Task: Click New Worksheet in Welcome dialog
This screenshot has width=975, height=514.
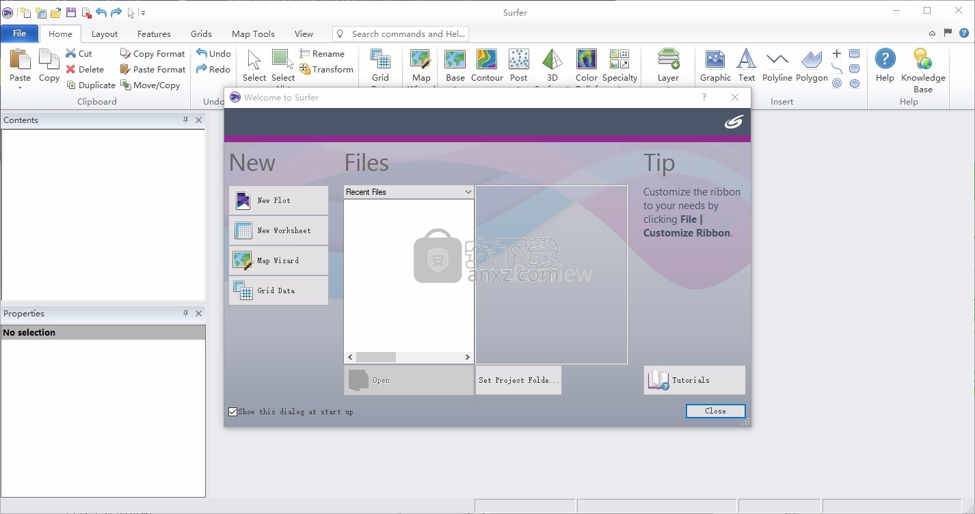Action: pyautogui.click(x=278, y=230)
